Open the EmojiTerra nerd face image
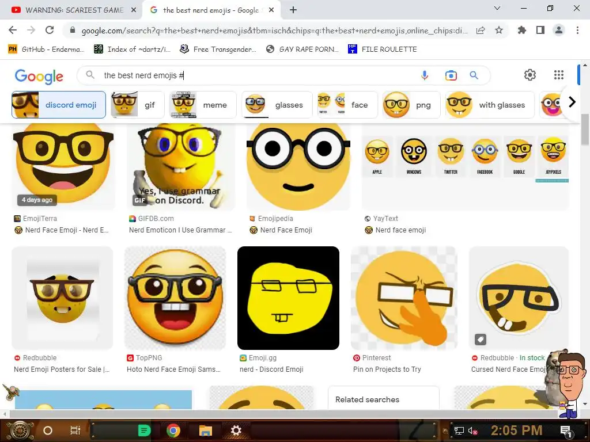This screenshot has height=442, width=590. 63,167
